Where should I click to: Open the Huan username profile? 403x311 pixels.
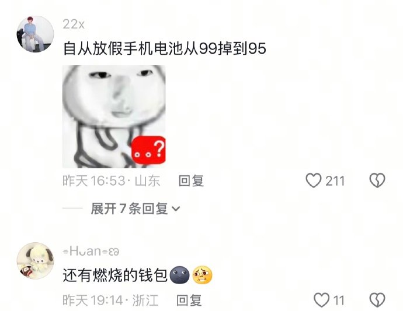[x=91, y=251]
